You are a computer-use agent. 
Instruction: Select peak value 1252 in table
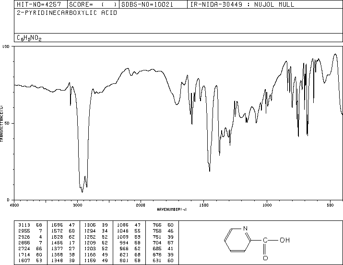90,237
